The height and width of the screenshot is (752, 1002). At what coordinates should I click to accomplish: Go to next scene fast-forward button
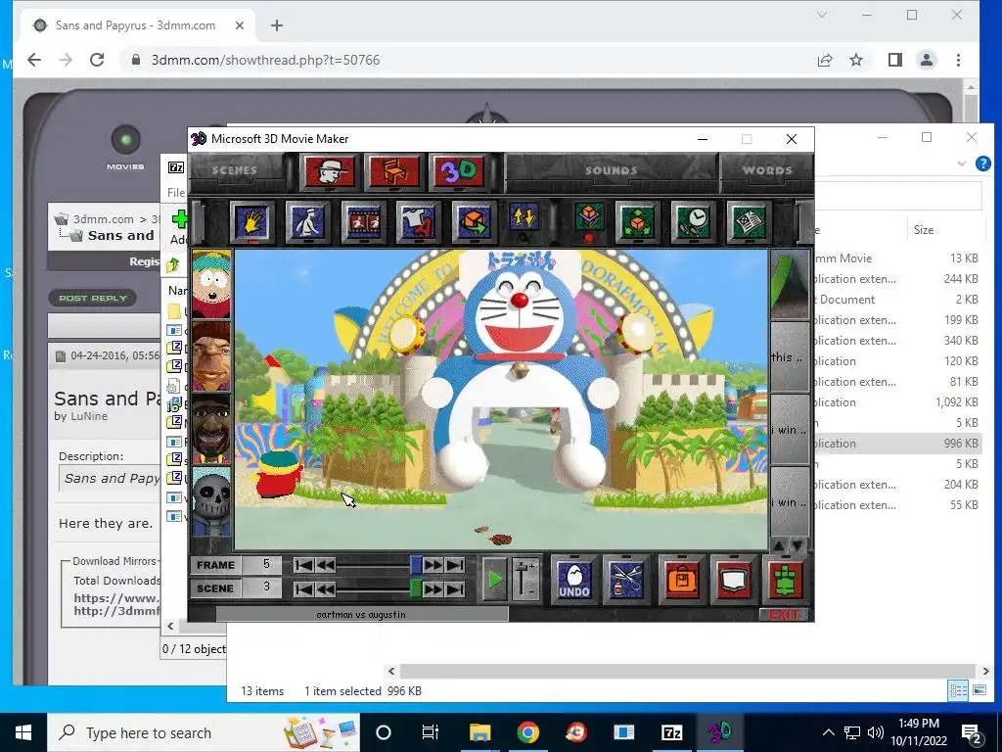coord(433,588)
